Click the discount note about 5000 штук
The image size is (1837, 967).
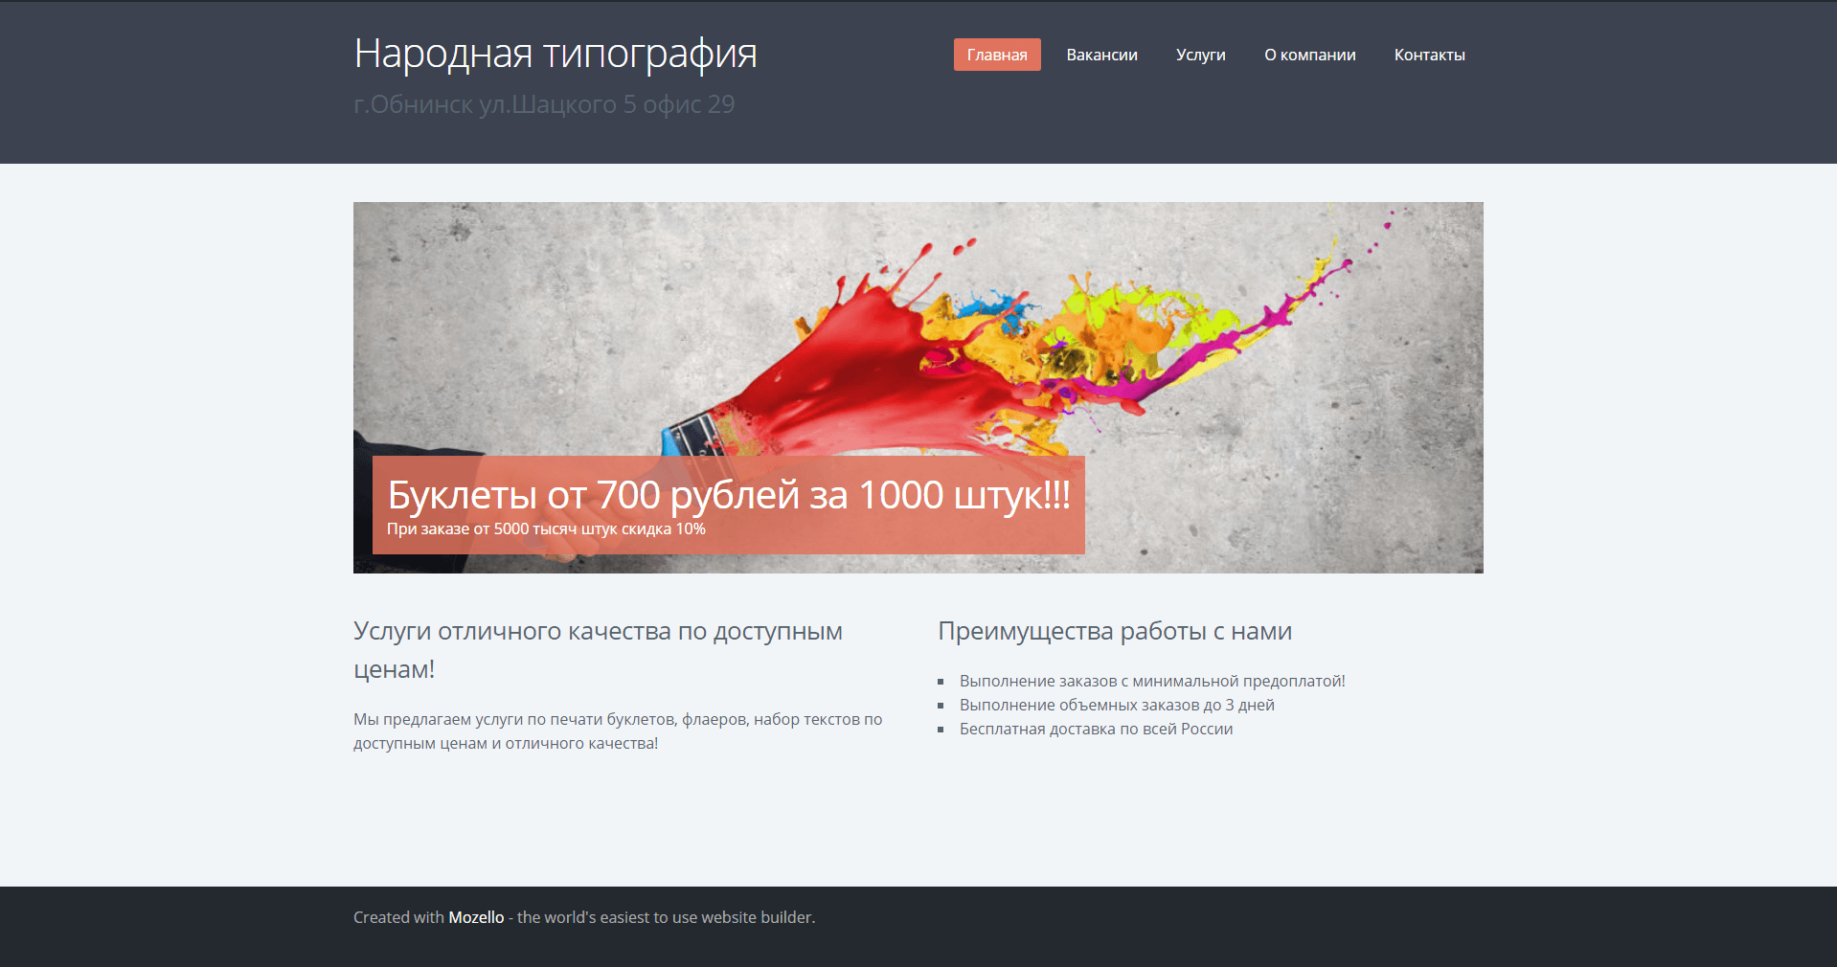(x=546, y=528)
